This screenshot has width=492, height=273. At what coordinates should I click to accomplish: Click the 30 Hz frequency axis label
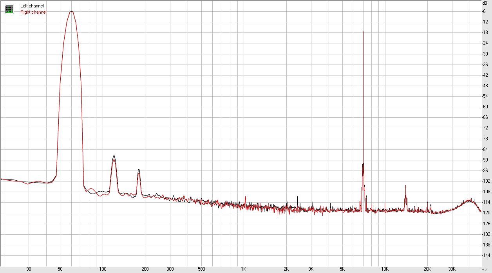[29, 269]
